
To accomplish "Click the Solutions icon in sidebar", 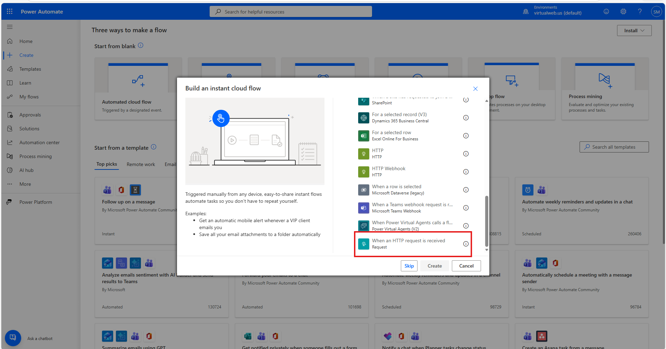I will [x=10, y=129].
